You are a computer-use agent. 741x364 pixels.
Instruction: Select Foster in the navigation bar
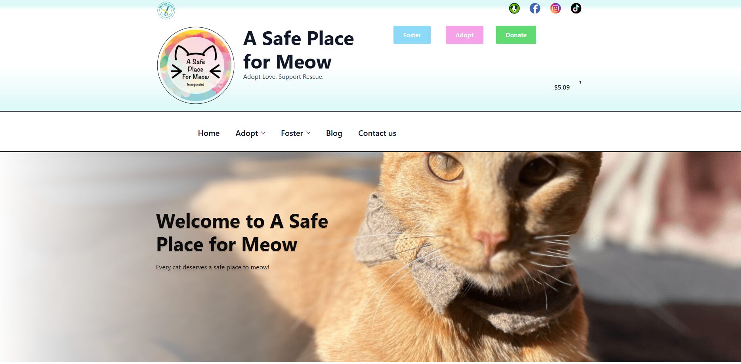pos(292,133)
